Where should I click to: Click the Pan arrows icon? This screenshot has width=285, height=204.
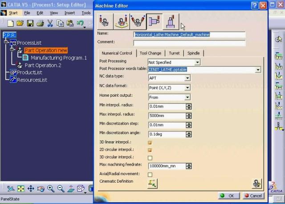(x=31, y=189)
